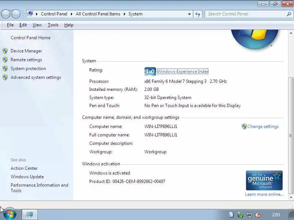294x220 pixels.
Task: Open Learn more online link
Action: click(x=264, y=194)
